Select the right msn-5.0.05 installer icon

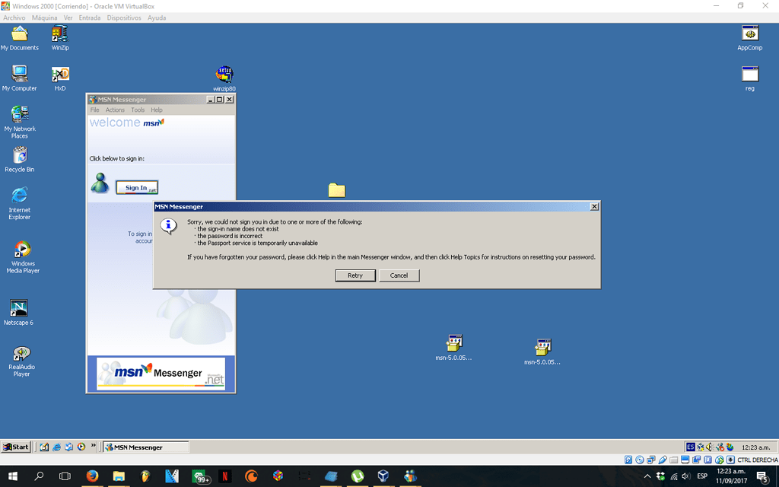coord(542,352)
